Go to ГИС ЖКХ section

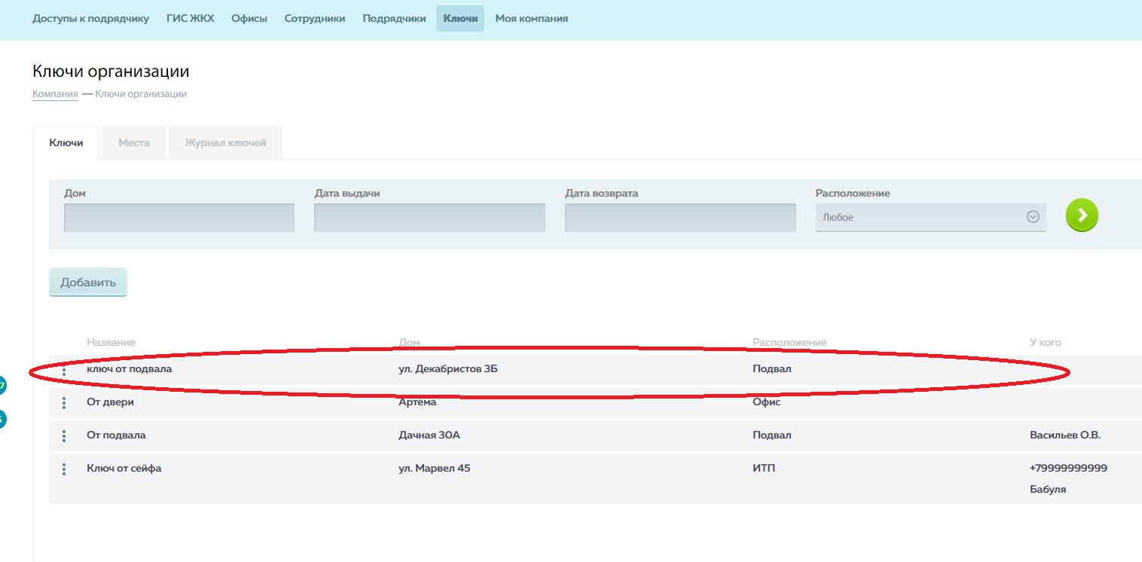(191, 19)
